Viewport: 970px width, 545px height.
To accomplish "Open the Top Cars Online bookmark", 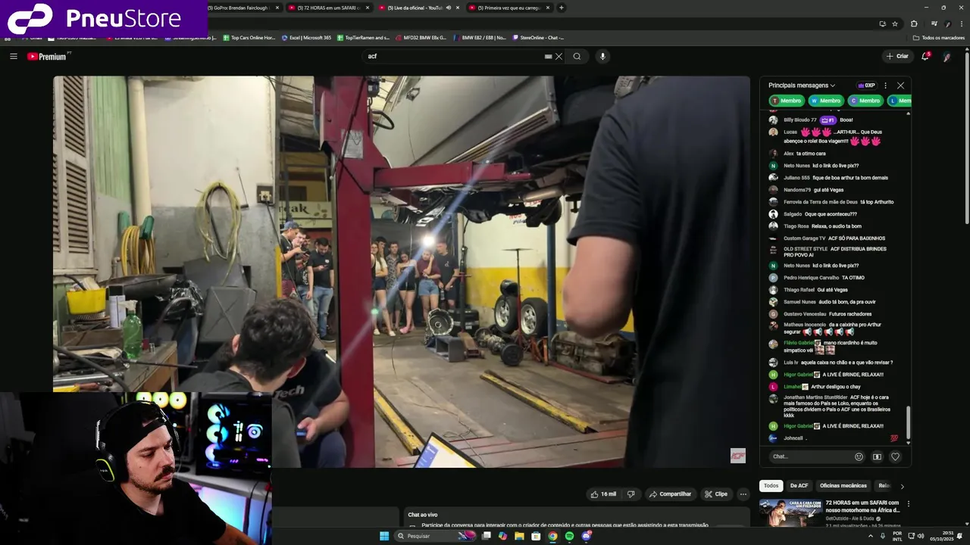I will click(249, 37).
